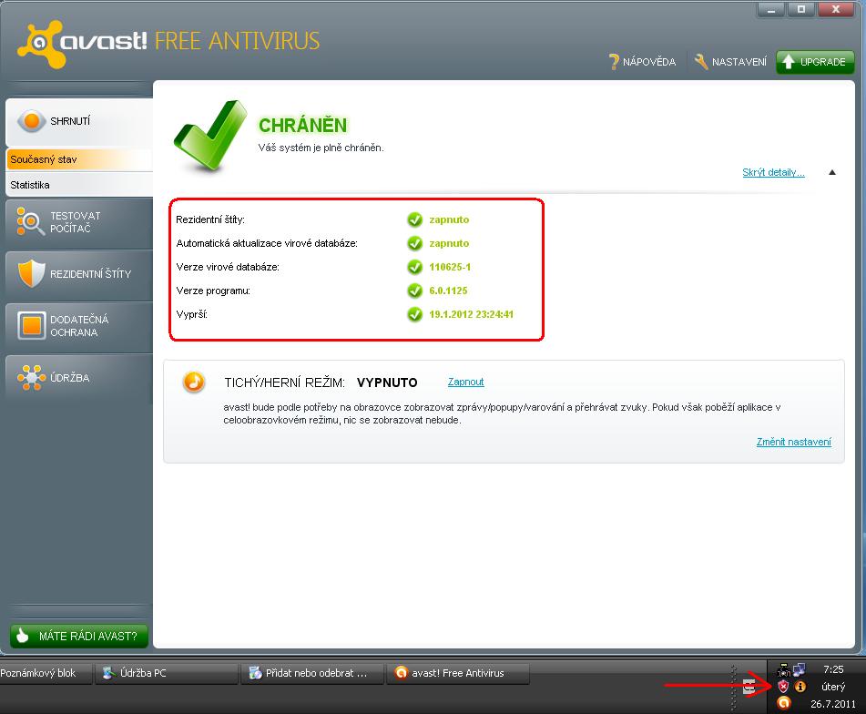This screenshot has height=714, width=866.
Task: Click the NÁPOVĚDA help question-mark icon
Action: coord(614,61)
